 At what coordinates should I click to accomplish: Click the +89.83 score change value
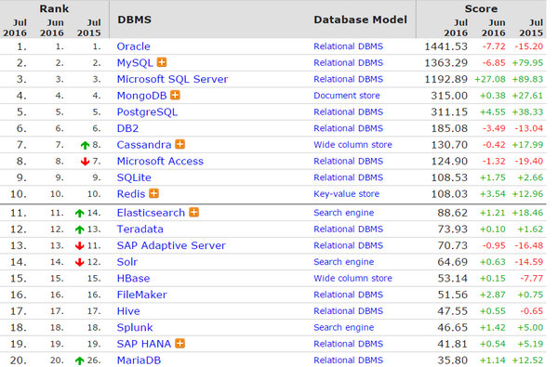pyautogui.click(x=527, y=79)
